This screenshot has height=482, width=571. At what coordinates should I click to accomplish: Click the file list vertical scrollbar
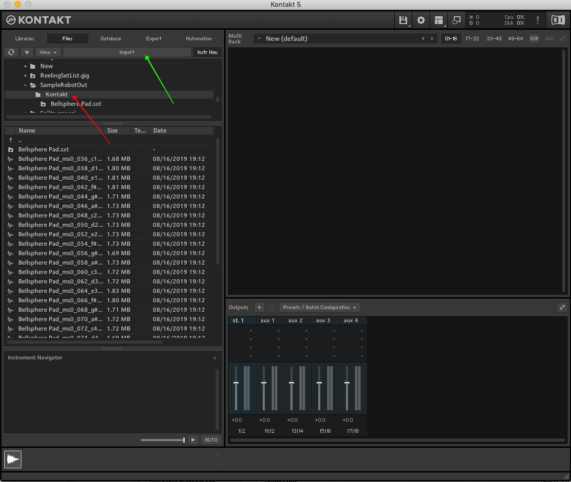tap(218, 201)
